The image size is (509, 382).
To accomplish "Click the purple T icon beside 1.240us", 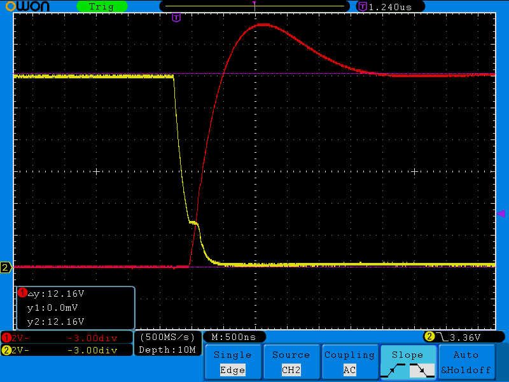I will pyautogui.click(x=363, y=6).
